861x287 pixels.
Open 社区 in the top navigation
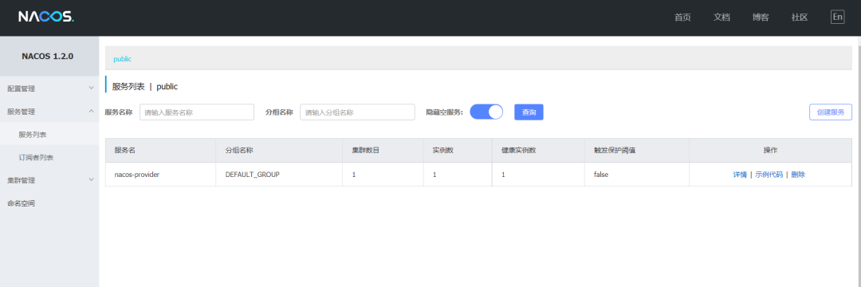(x=800, y=17)
